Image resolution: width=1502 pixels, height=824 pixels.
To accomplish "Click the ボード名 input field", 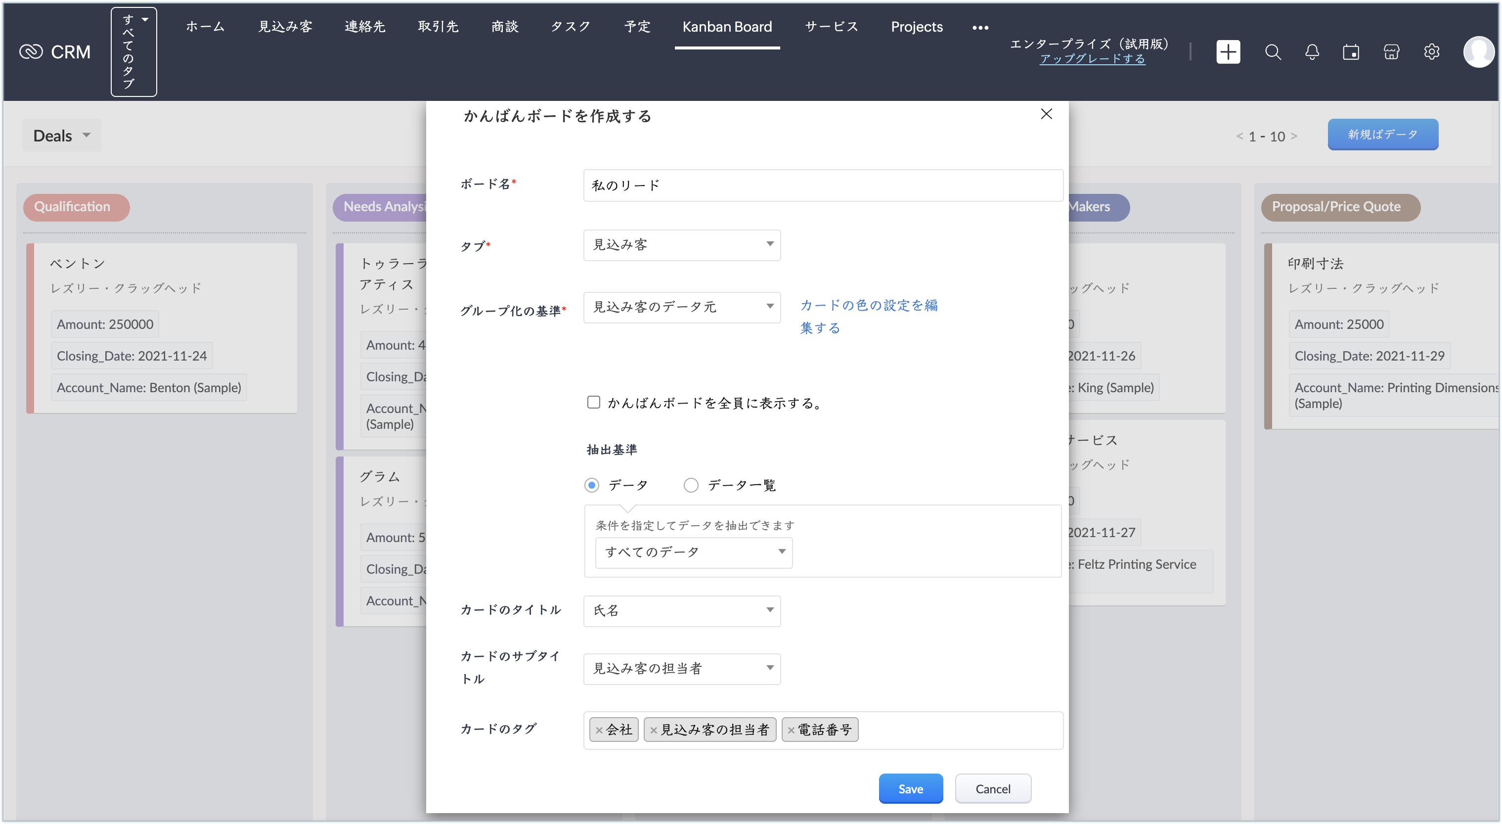I will (823, 185).
